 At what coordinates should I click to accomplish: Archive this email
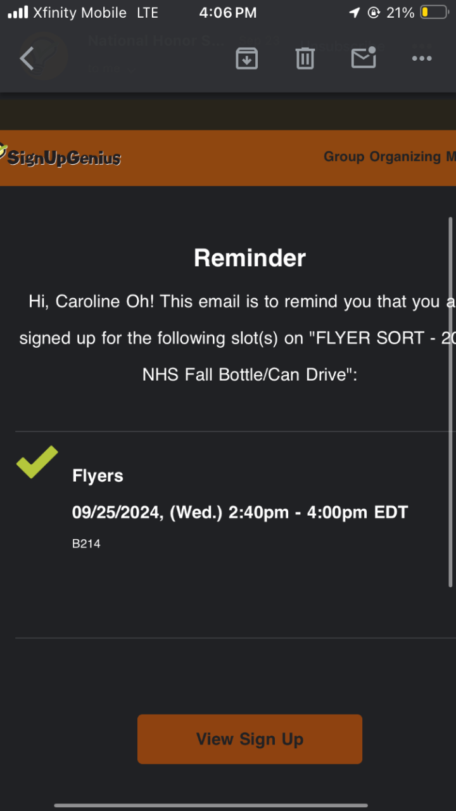[246, 58]
